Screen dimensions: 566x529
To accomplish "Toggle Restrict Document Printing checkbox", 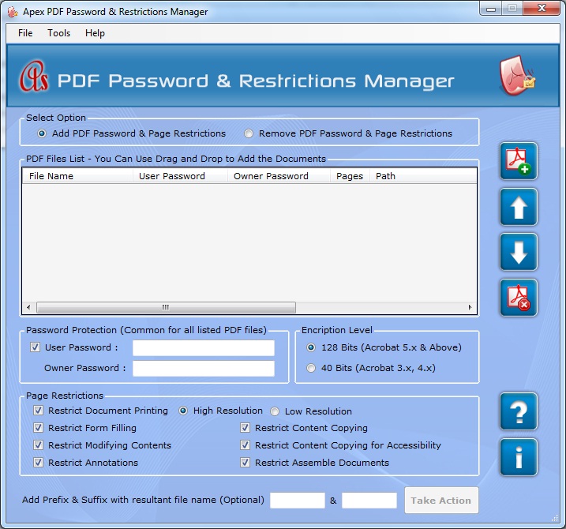I will coord(38,411).
